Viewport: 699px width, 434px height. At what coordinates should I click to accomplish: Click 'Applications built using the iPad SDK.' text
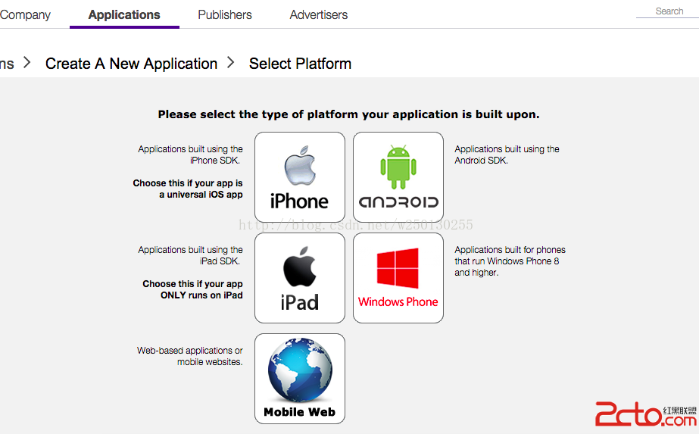pos(190,255)
